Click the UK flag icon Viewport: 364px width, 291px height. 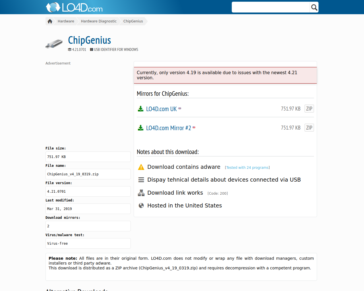coord(180,108)
